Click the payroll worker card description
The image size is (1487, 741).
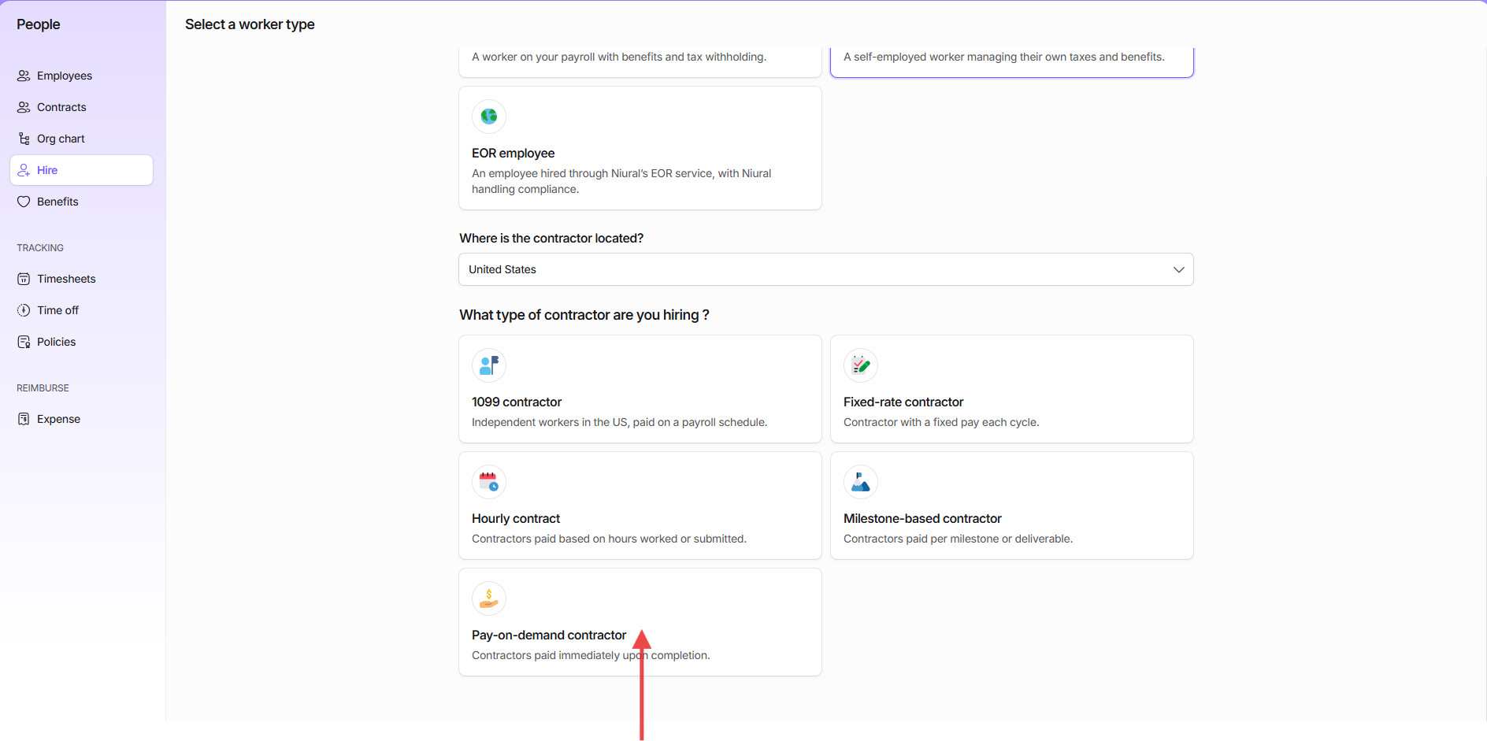click(619, 57)
